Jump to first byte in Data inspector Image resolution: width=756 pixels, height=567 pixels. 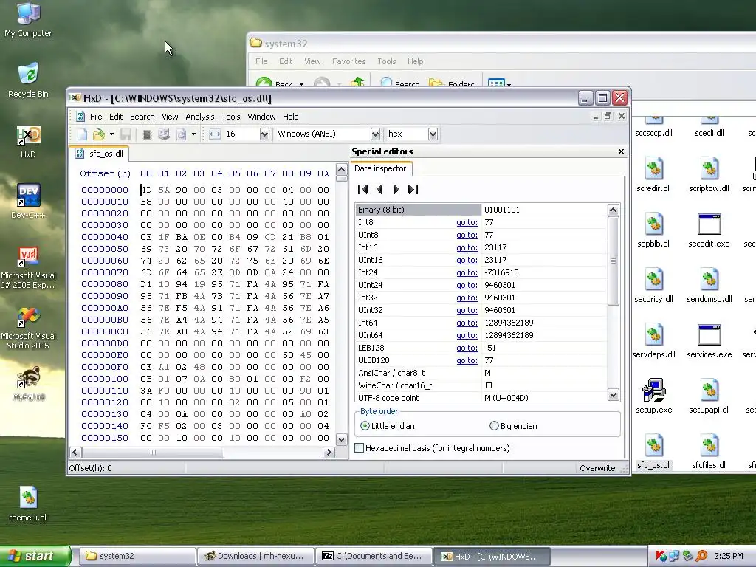pyautogui.click(x=363, y=190)
